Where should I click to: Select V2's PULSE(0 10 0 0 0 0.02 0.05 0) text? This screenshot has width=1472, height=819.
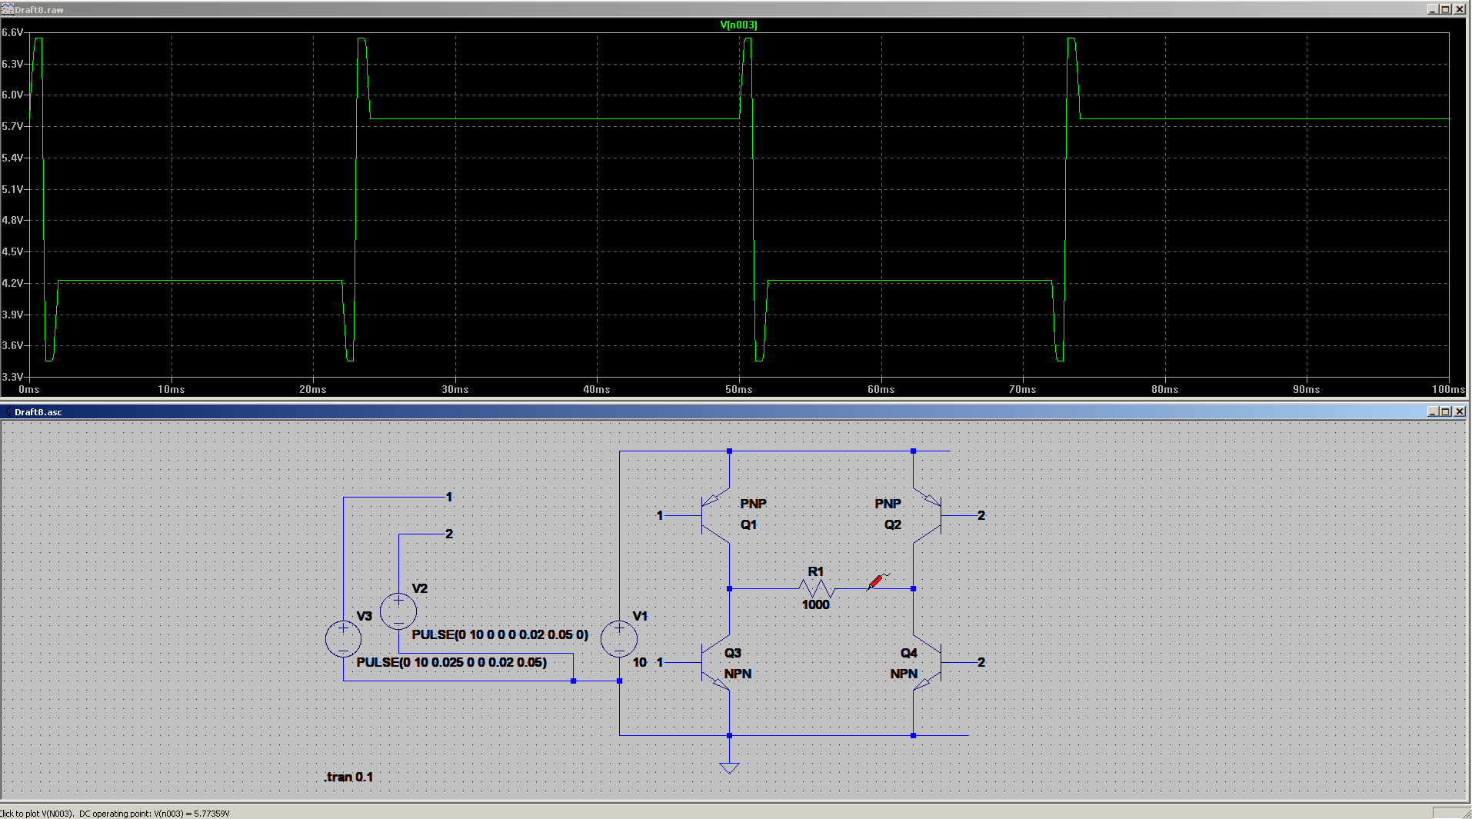coord(500,634)
